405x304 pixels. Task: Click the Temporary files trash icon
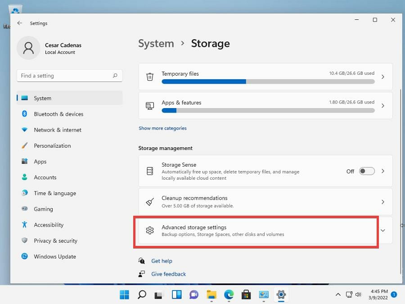[150, 77]
